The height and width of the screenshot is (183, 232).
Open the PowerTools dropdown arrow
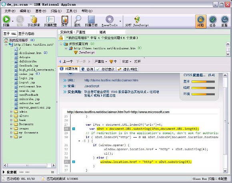(x=120, y=21)
